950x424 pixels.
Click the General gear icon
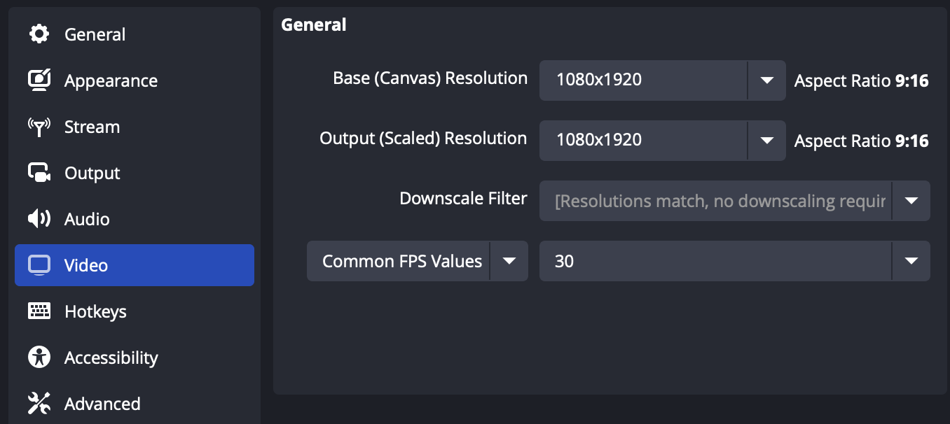pos(39,34)
